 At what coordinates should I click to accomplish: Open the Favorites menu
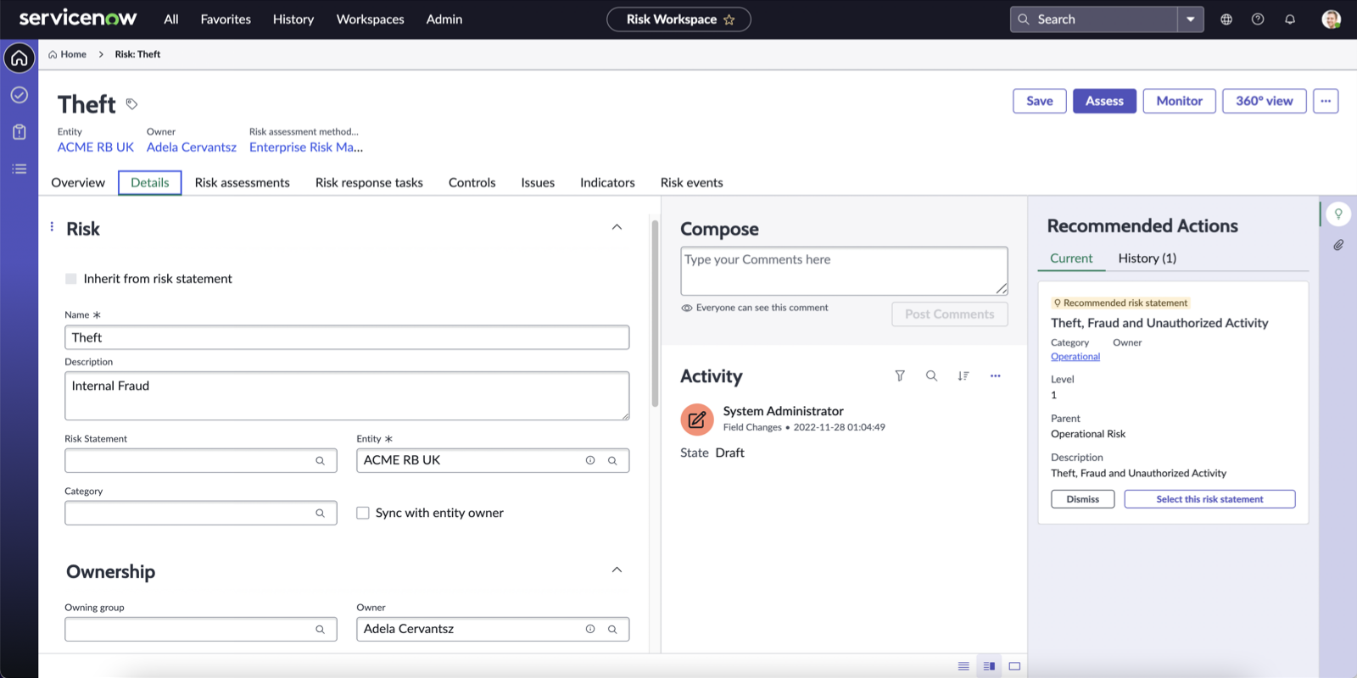pos(226,19)
